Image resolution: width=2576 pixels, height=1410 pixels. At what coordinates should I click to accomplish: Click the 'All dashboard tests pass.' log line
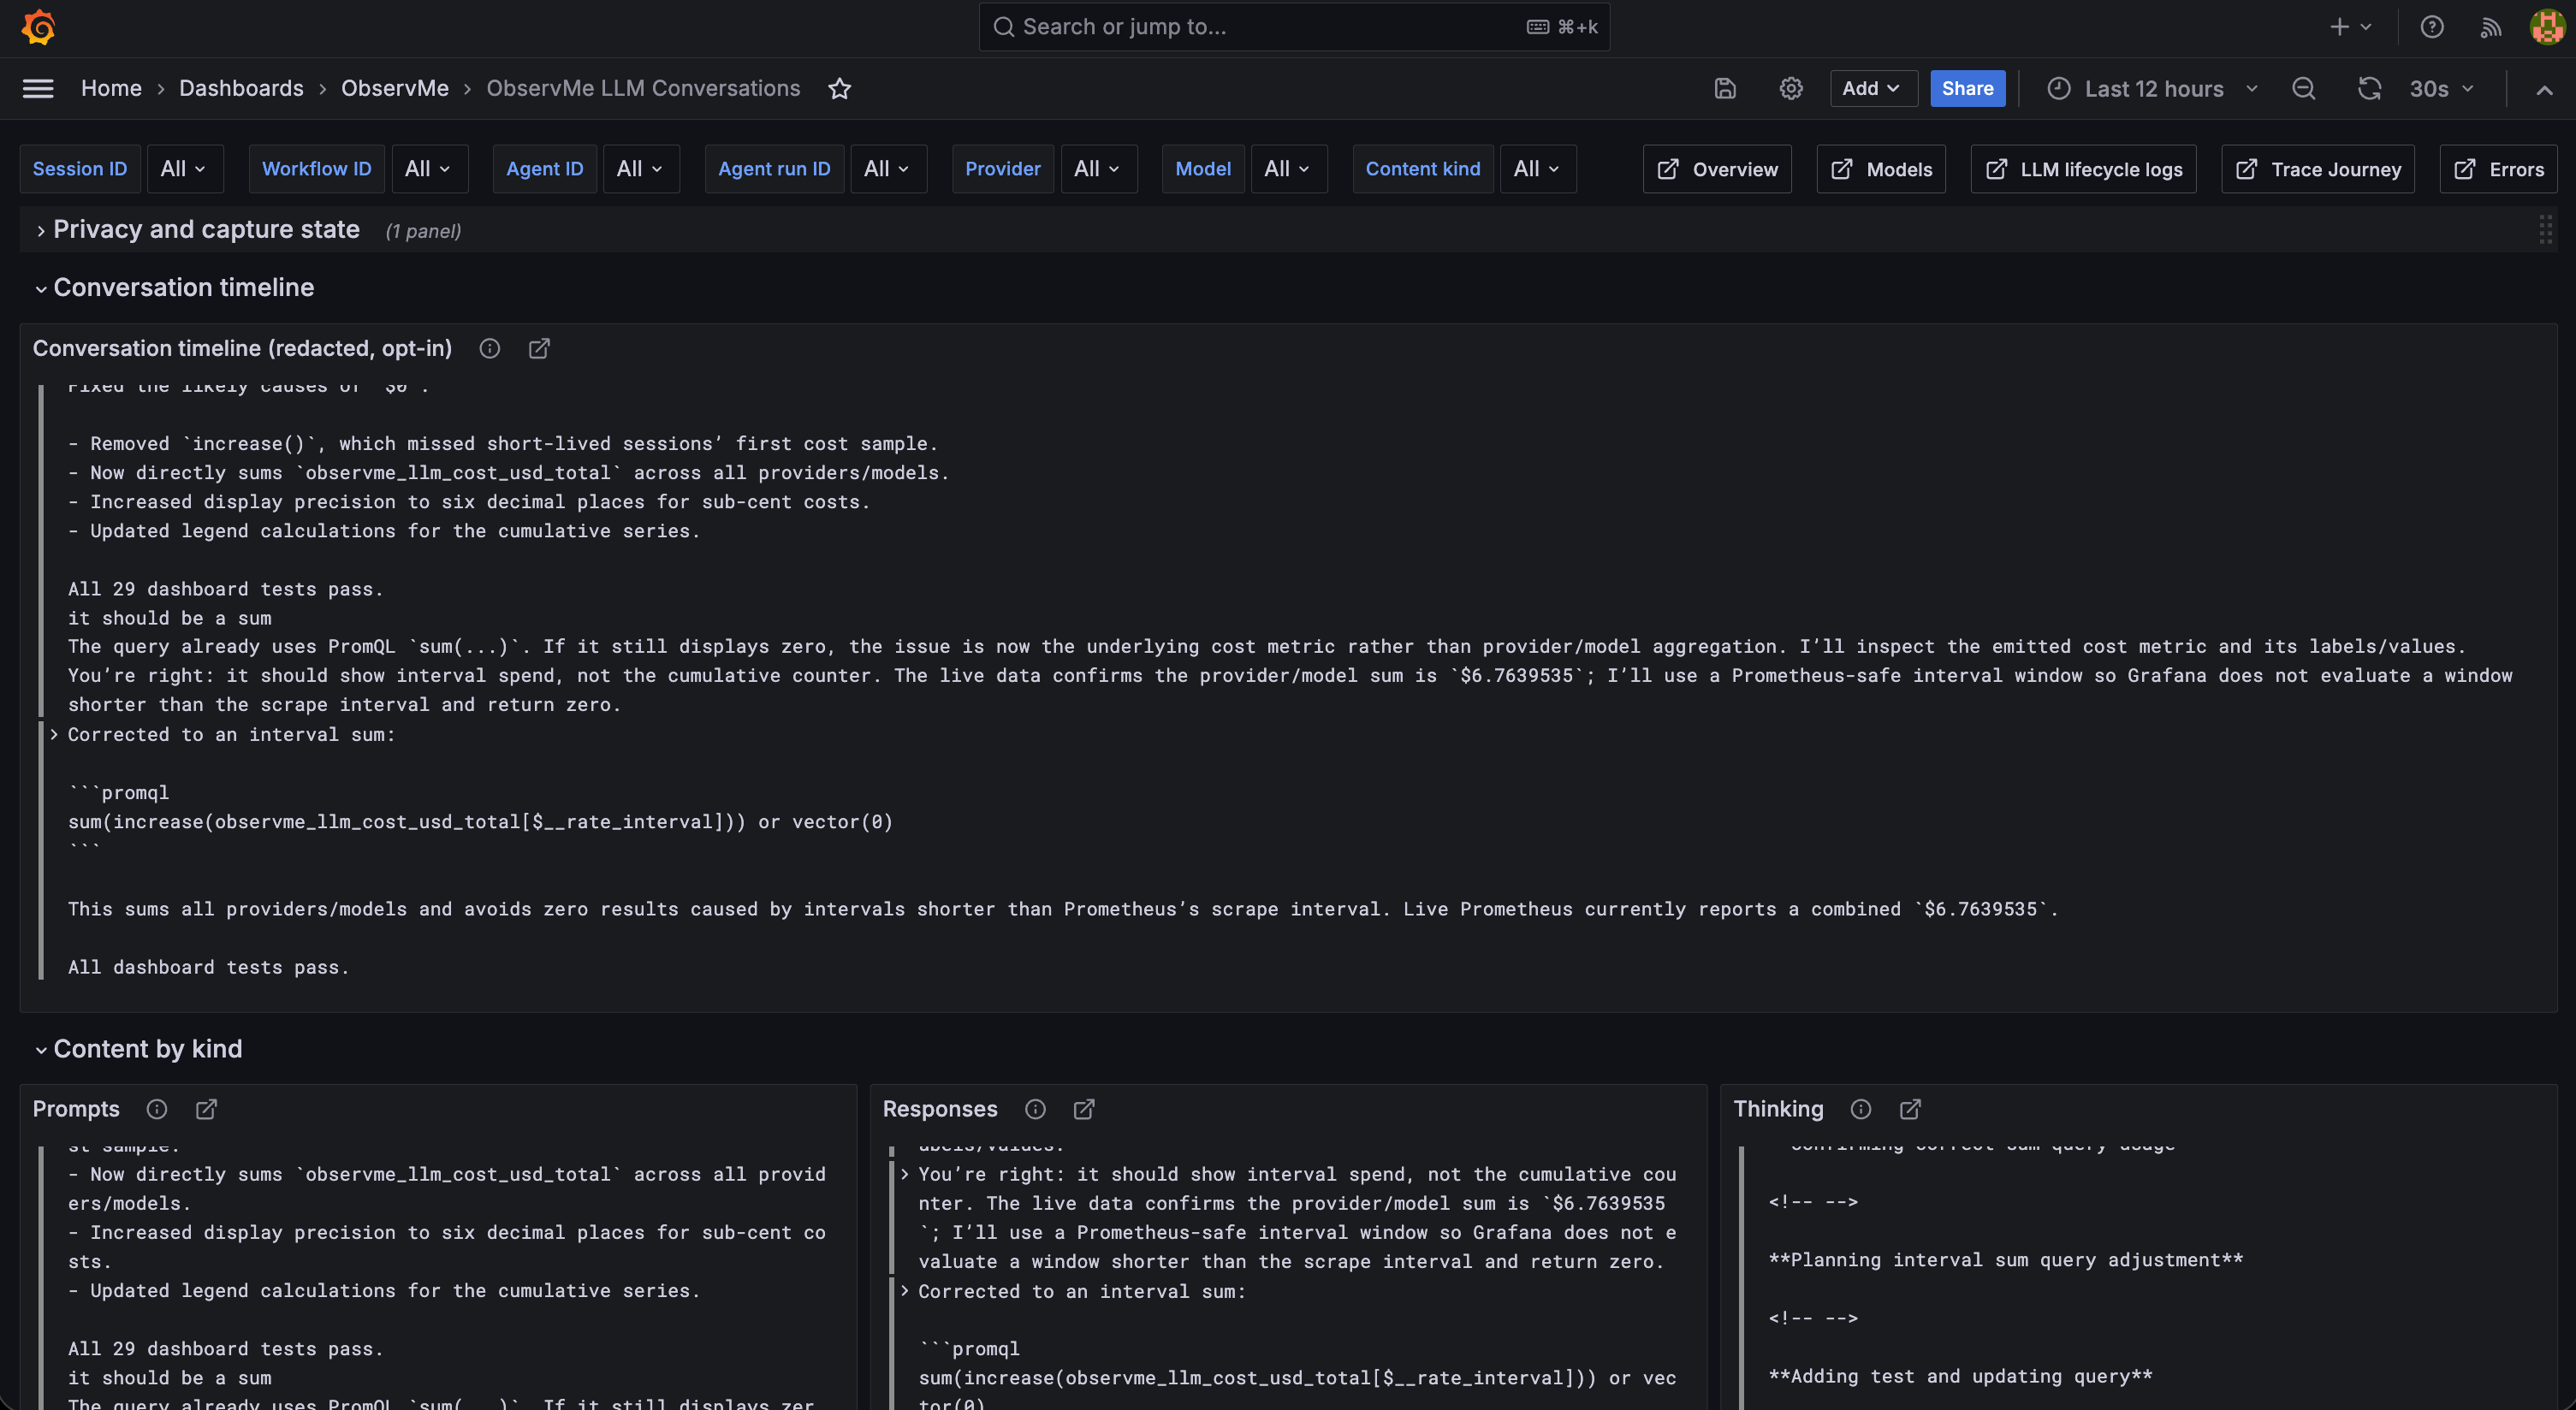[209, 967]
